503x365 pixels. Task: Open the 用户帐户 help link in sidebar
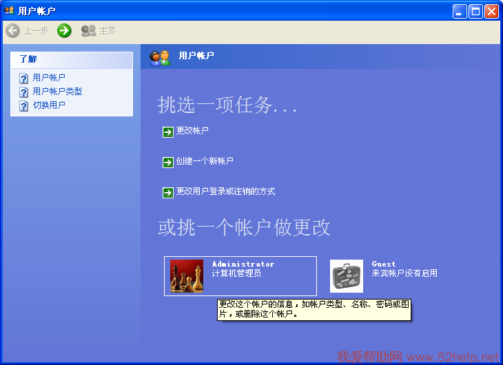pos(49,78)
